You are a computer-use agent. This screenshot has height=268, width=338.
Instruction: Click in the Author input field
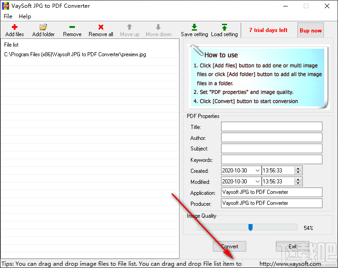[272, 138]
